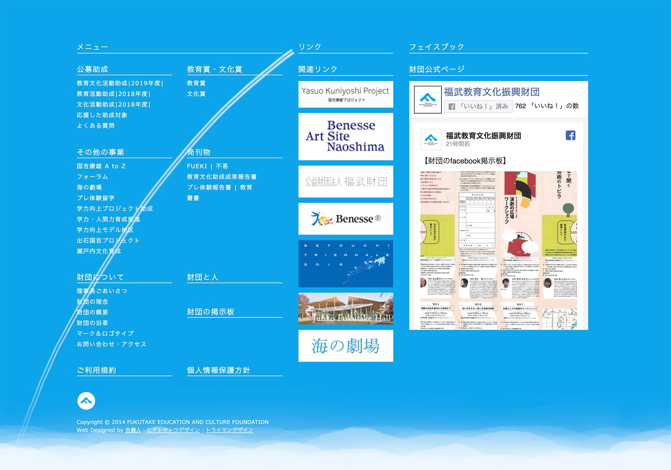Open the その他の事業 menu heading
671x470 pixels.
[x=100, y=152]
